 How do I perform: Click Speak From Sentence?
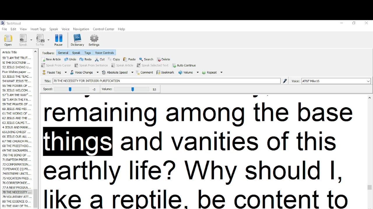[x=91, y=65]
